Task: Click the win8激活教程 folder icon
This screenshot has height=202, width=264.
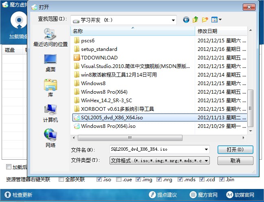Action: coord(77,75)
